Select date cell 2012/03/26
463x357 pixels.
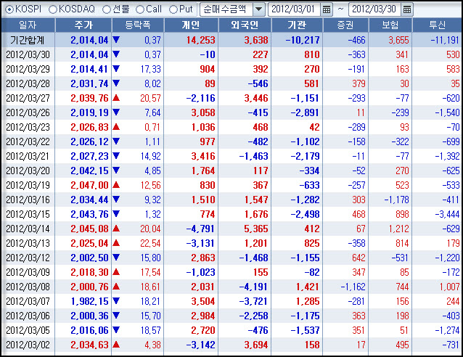[28, 112]
